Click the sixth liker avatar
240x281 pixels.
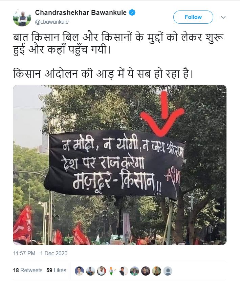pos(135,271)
